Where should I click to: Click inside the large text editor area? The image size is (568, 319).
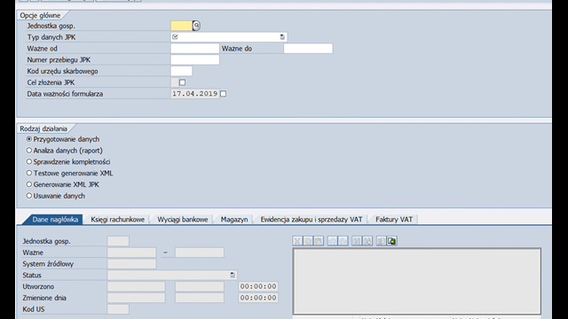point(417,281)
